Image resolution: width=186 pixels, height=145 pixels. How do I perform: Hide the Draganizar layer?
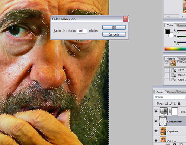point(156,121)
